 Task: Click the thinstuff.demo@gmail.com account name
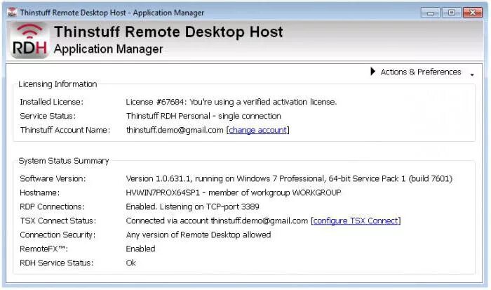pos(175,130)
